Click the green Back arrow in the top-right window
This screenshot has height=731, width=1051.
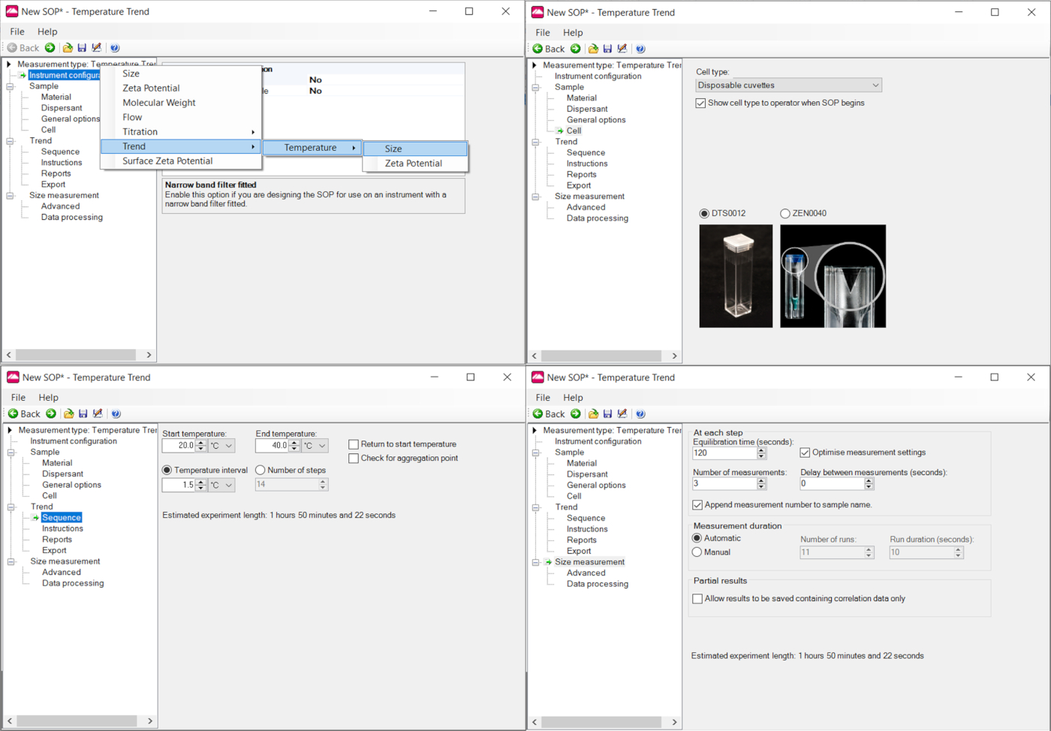click(x=538, y=49)
